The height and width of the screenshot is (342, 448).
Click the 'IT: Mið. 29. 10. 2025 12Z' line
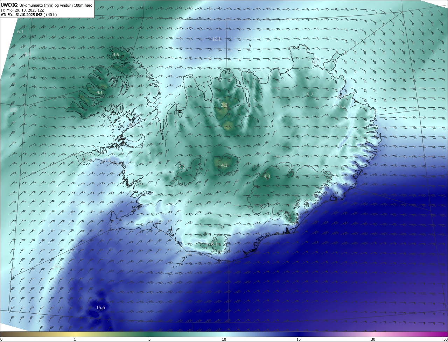click(22, 10)
